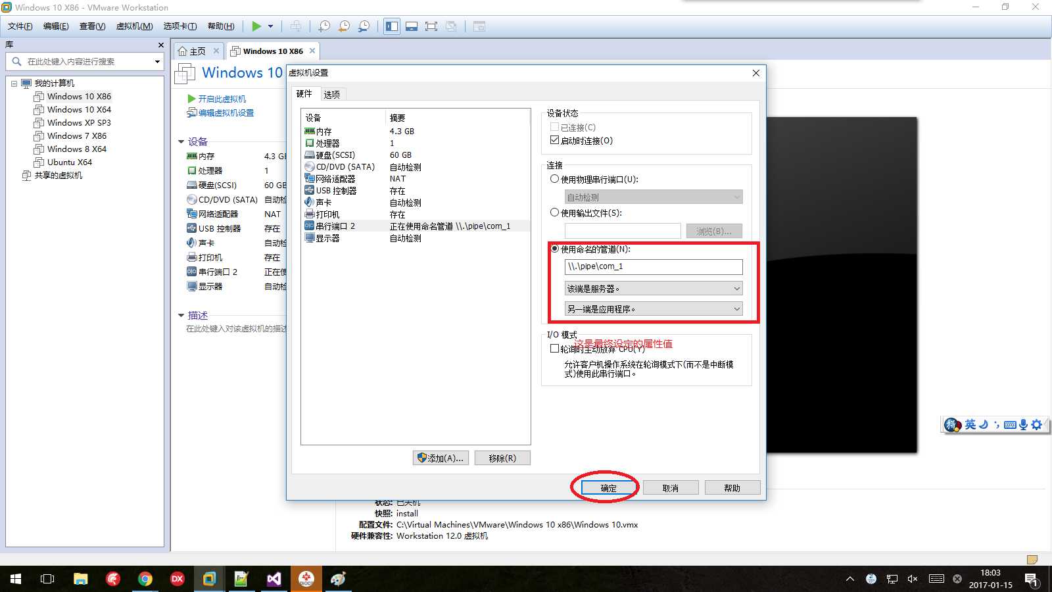Open the 查看(V) menu
This screenshot has width=1052, height=592.
(92, 26)
